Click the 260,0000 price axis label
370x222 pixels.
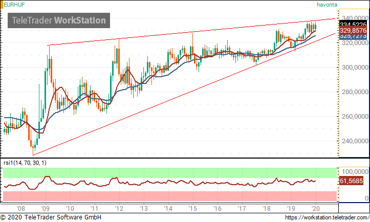pyautogui.click(x=355, y=116)
